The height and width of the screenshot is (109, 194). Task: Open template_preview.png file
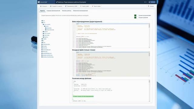(x=47, y=55)
